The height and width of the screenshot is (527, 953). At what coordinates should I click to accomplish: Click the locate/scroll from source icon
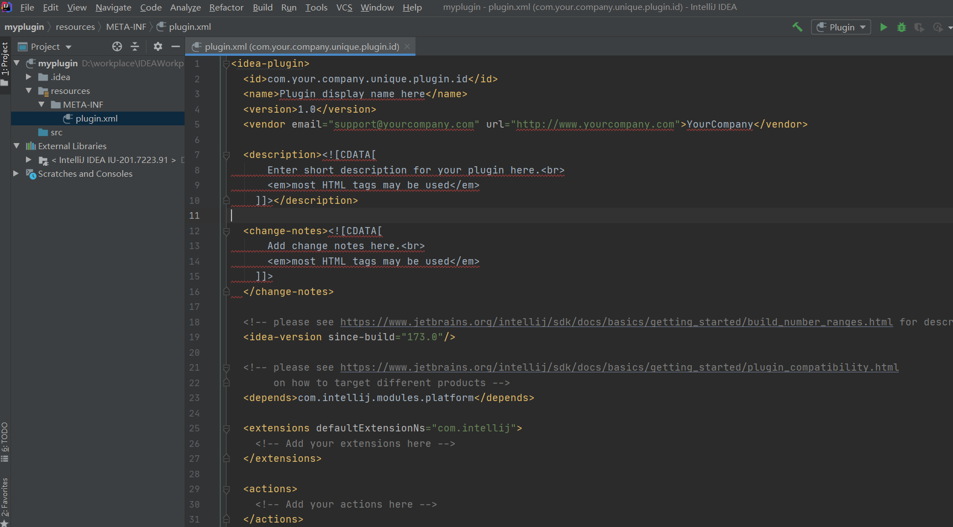point(117,46)
